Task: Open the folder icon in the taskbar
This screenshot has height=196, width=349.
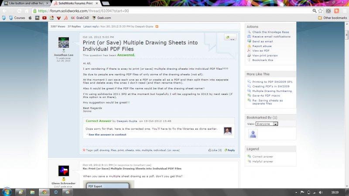Action: pyautogui.click(x=32, y=192)
